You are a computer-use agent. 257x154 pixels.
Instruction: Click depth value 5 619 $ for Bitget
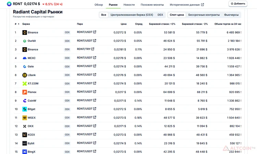[x=203, y=109]
